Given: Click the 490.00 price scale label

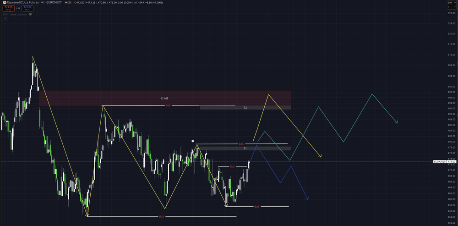Looking at the screenshot, I should 452,114.
